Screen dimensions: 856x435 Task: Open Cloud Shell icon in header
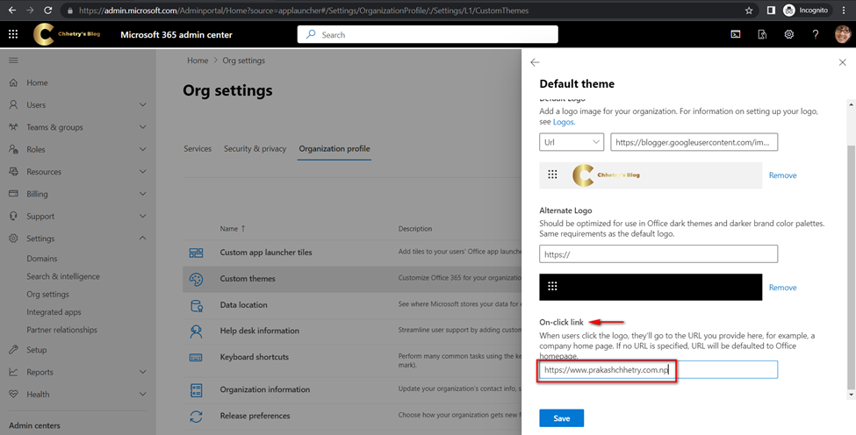pyautogui.click(x=736, y=34)
